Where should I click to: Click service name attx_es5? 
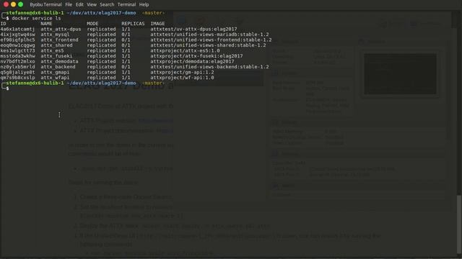pos(52,50)
